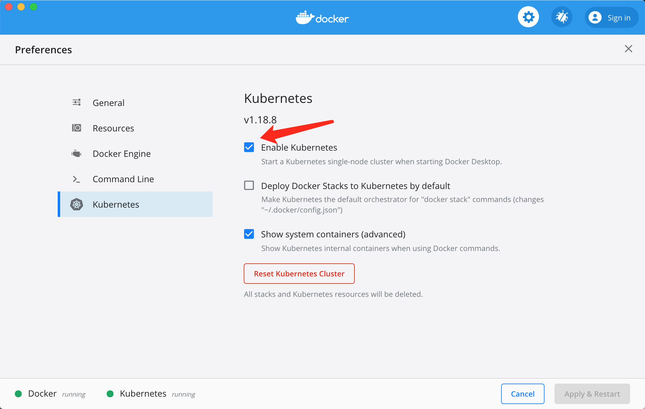
Task: Click the Resources disk icon
Action: [x=77, y=128]
